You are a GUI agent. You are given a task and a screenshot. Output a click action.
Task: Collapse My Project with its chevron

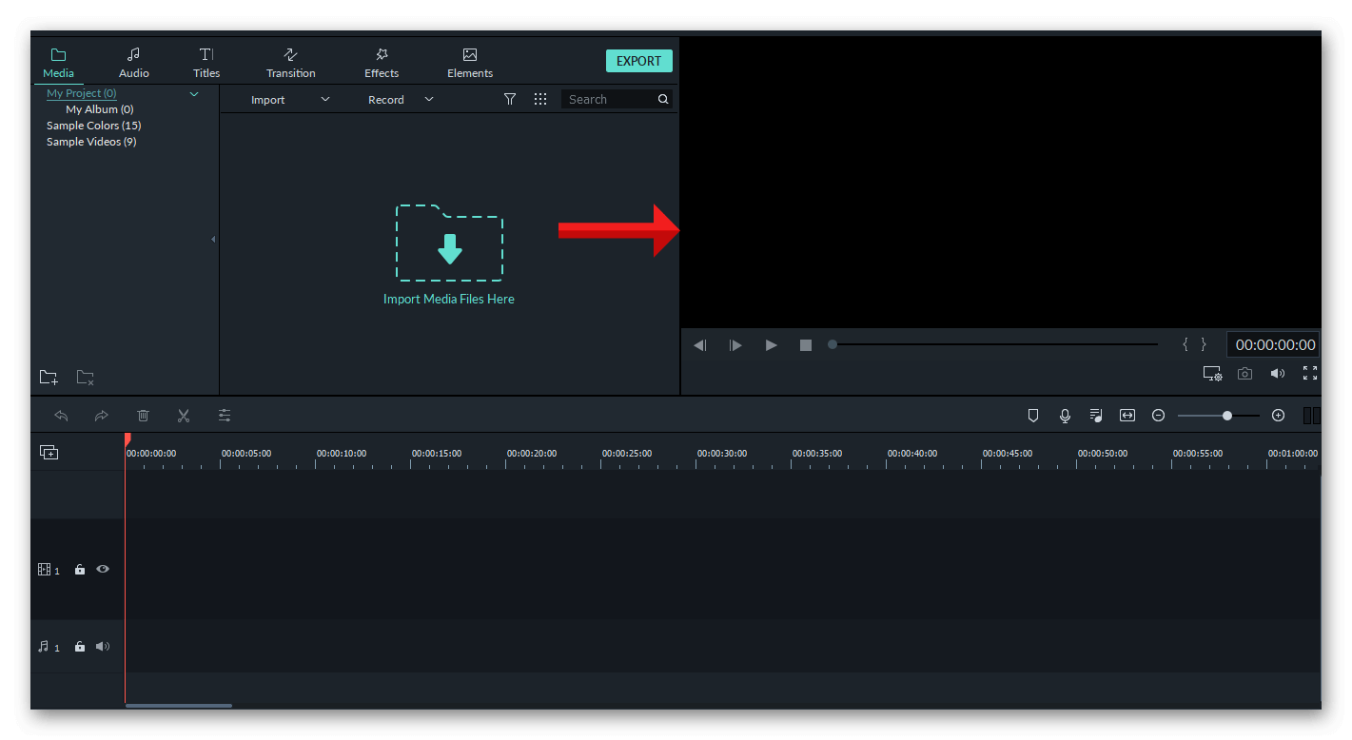click(194, 94)
